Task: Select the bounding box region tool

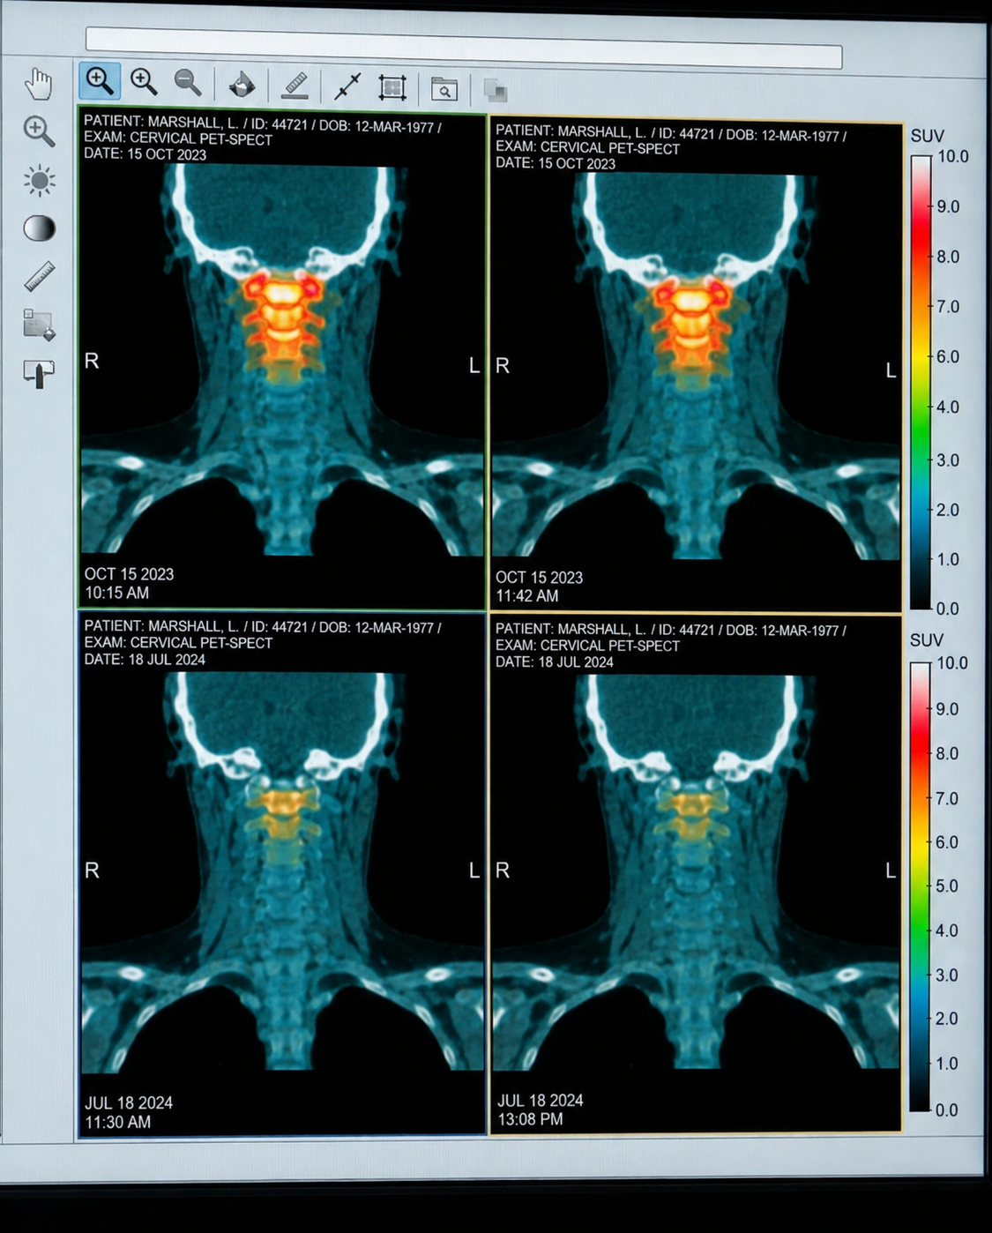Action: 392,87
